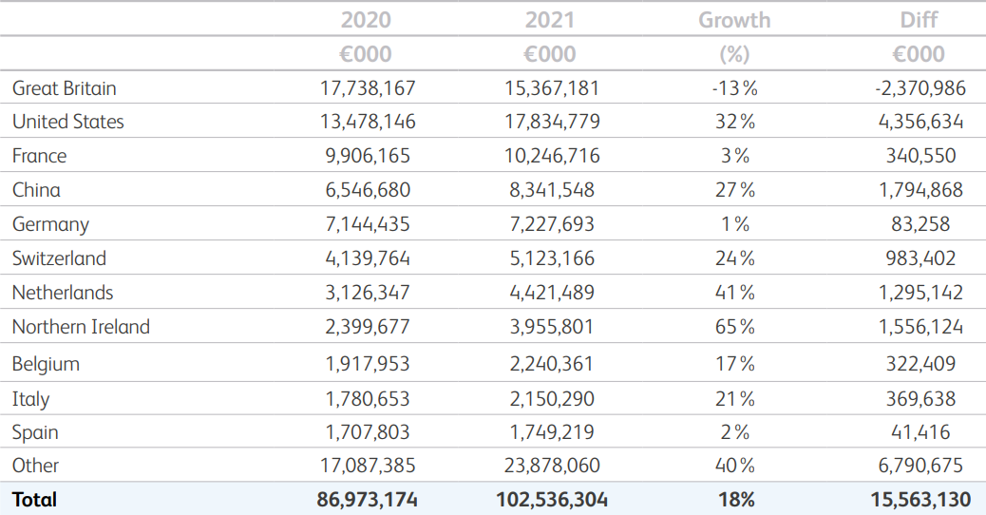
Task: Select the 1,556,124 diff cell
Action: click(x=920, y=327)
